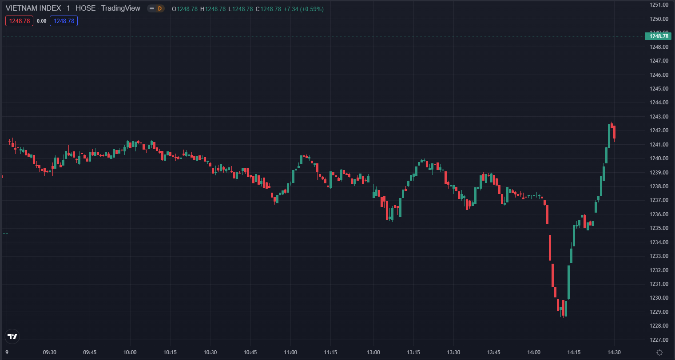The image size is (675, 360).
Task: Click the low value L1248.78
Action: 241,9
